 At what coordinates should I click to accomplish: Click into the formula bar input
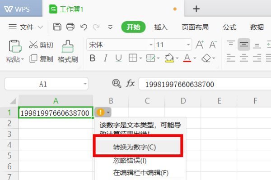(205, 84)
